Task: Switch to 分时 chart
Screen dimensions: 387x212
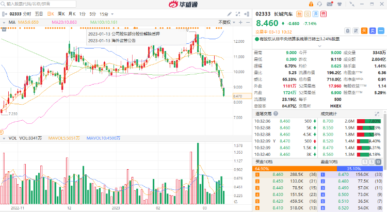Action: (27, 14)
